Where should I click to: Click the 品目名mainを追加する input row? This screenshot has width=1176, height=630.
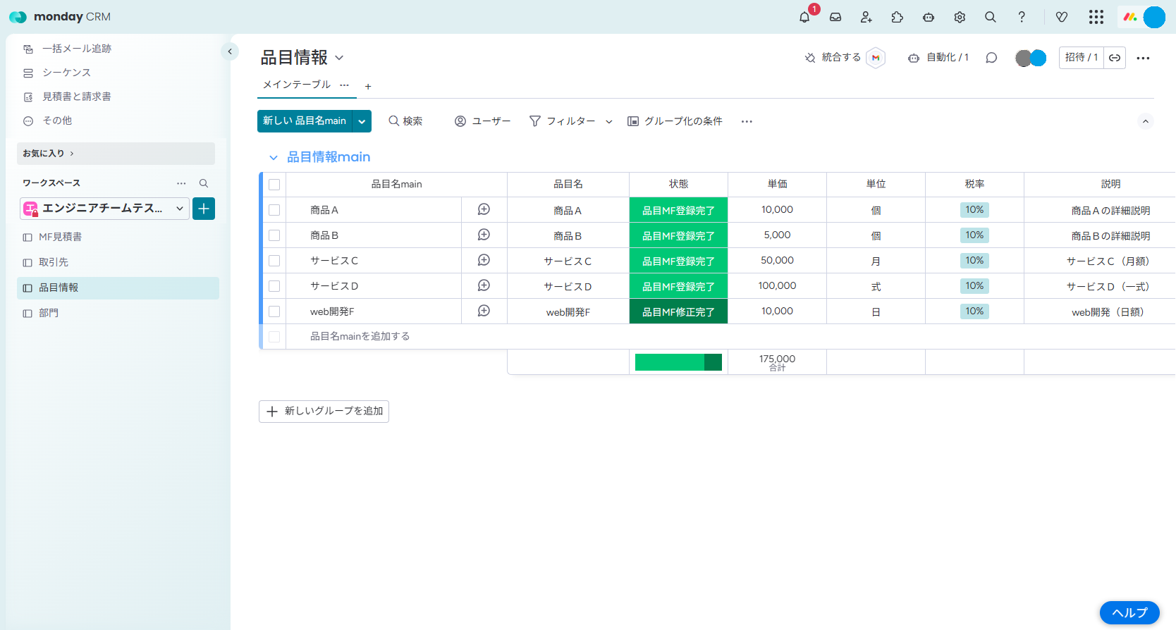[x=360, y=336]
